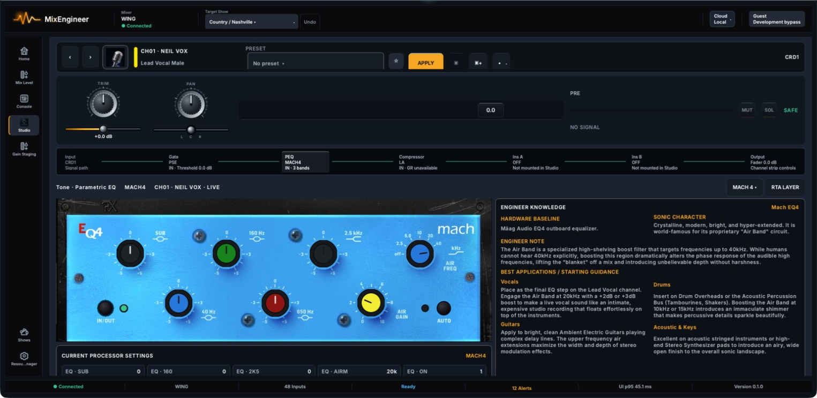The width and height of the screenshot is (817, 398).
Task: Click the PRE level meter bar
Action: (651, 110)
